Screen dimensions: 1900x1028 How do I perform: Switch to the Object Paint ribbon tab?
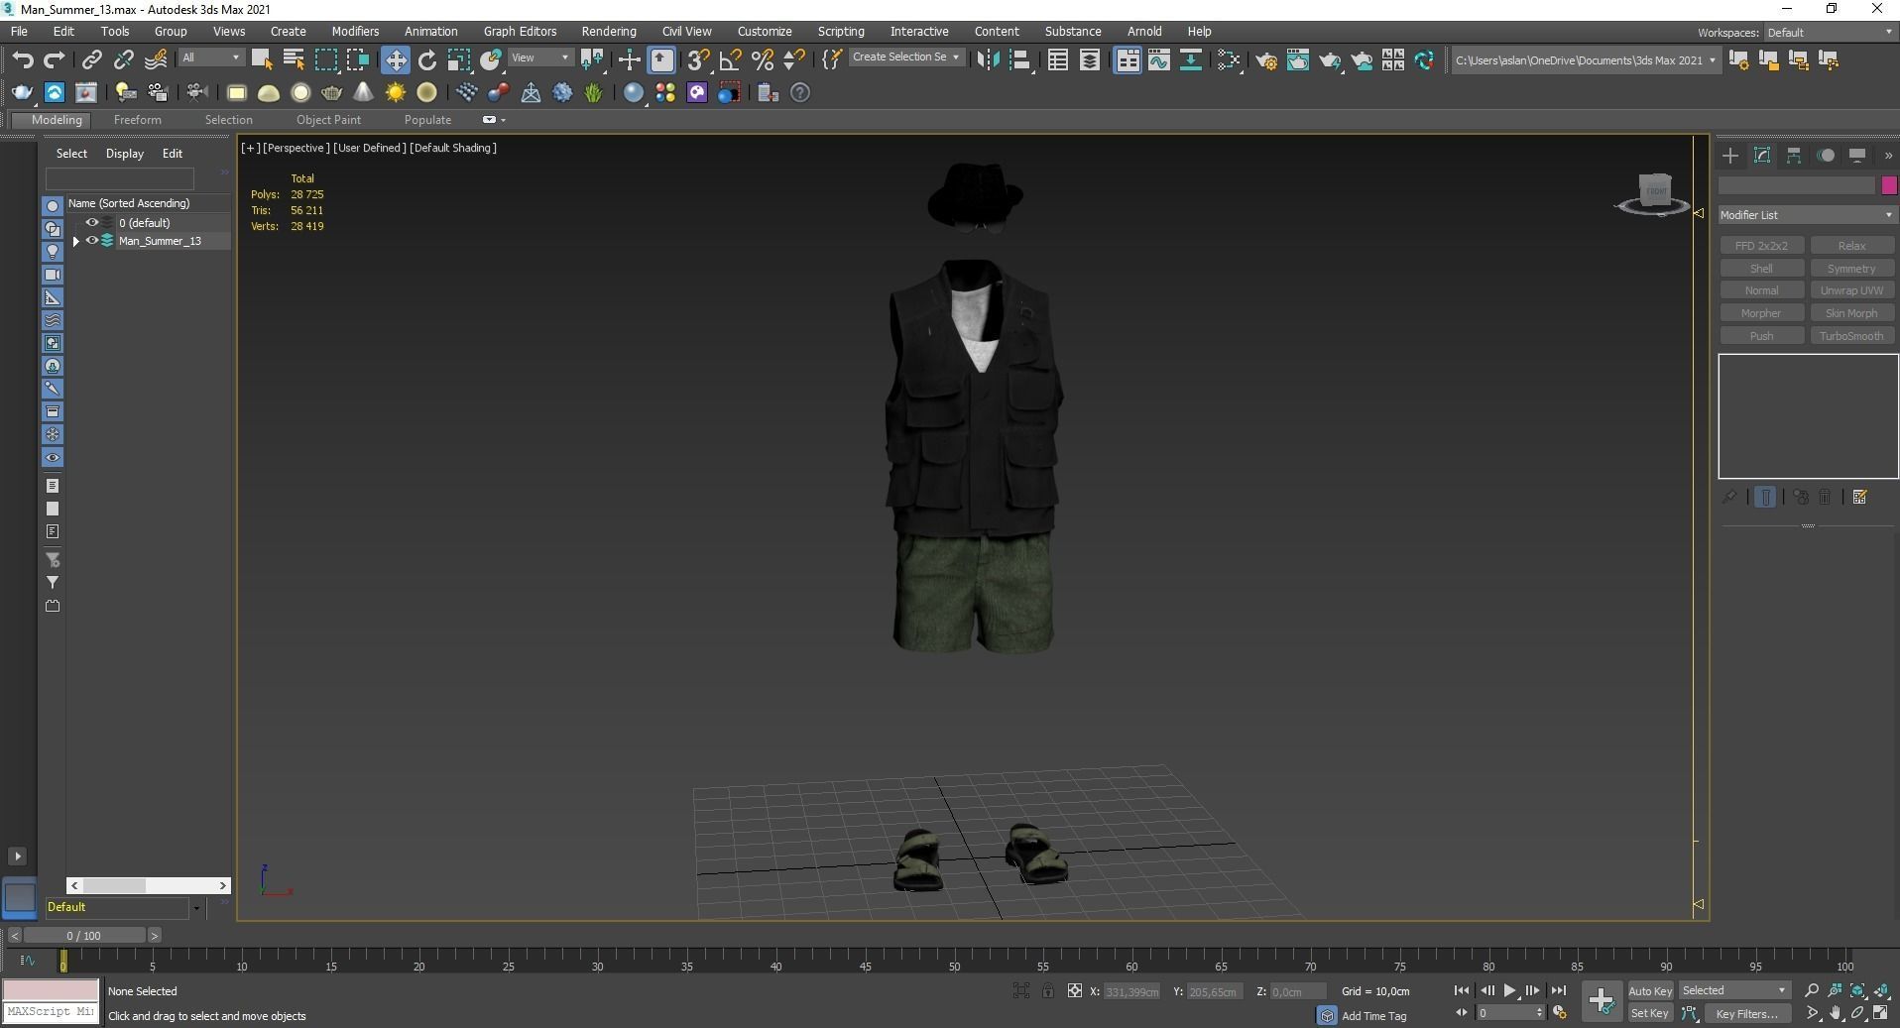point(328,120)
